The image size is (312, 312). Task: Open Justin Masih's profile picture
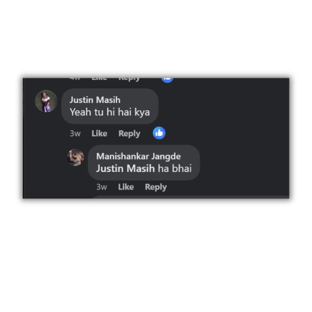46,101
